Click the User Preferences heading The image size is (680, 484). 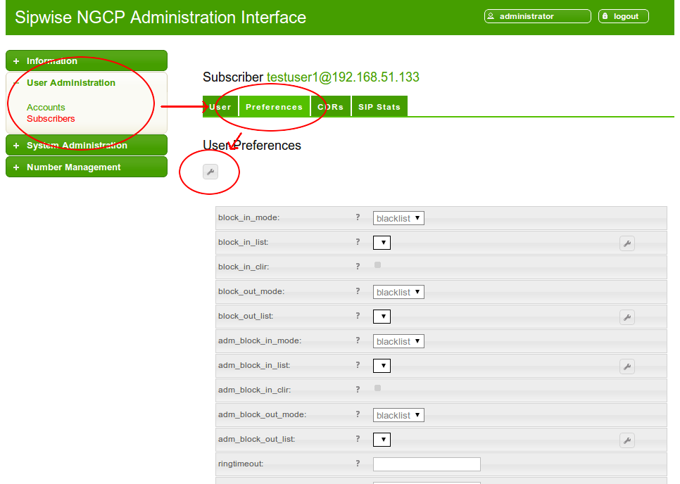click(x=252, y=145)
